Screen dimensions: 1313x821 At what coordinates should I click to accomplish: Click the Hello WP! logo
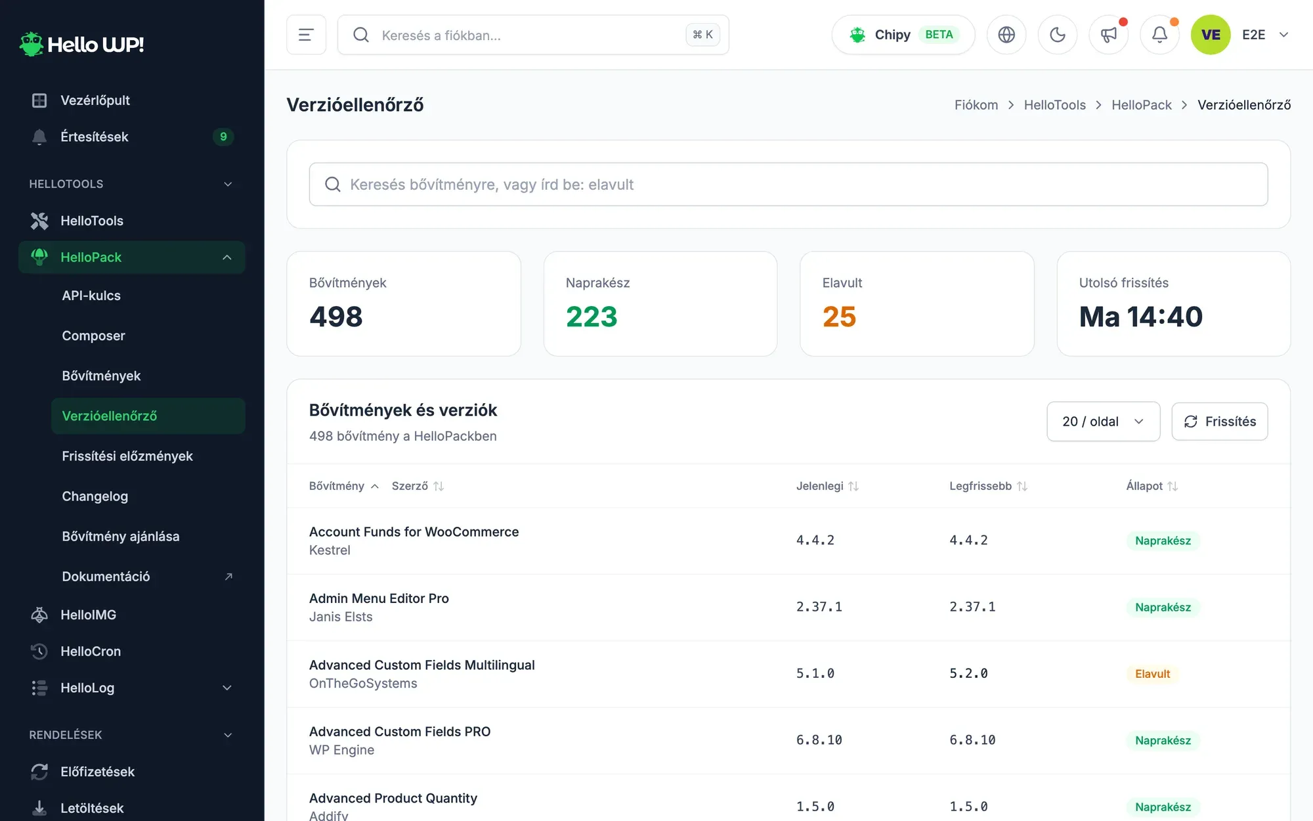tap(81, 44)
